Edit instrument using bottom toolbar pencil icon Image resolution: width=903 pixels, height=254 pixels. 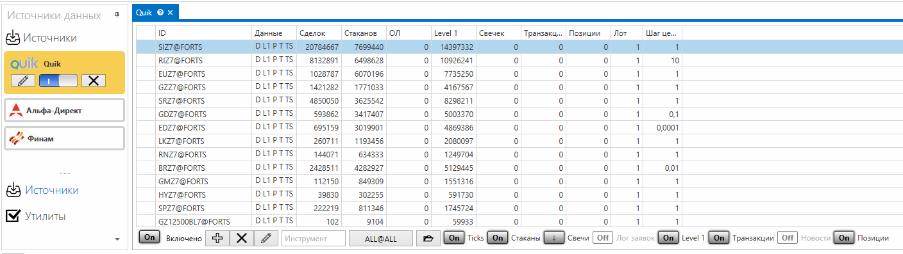tap(266, 238)
